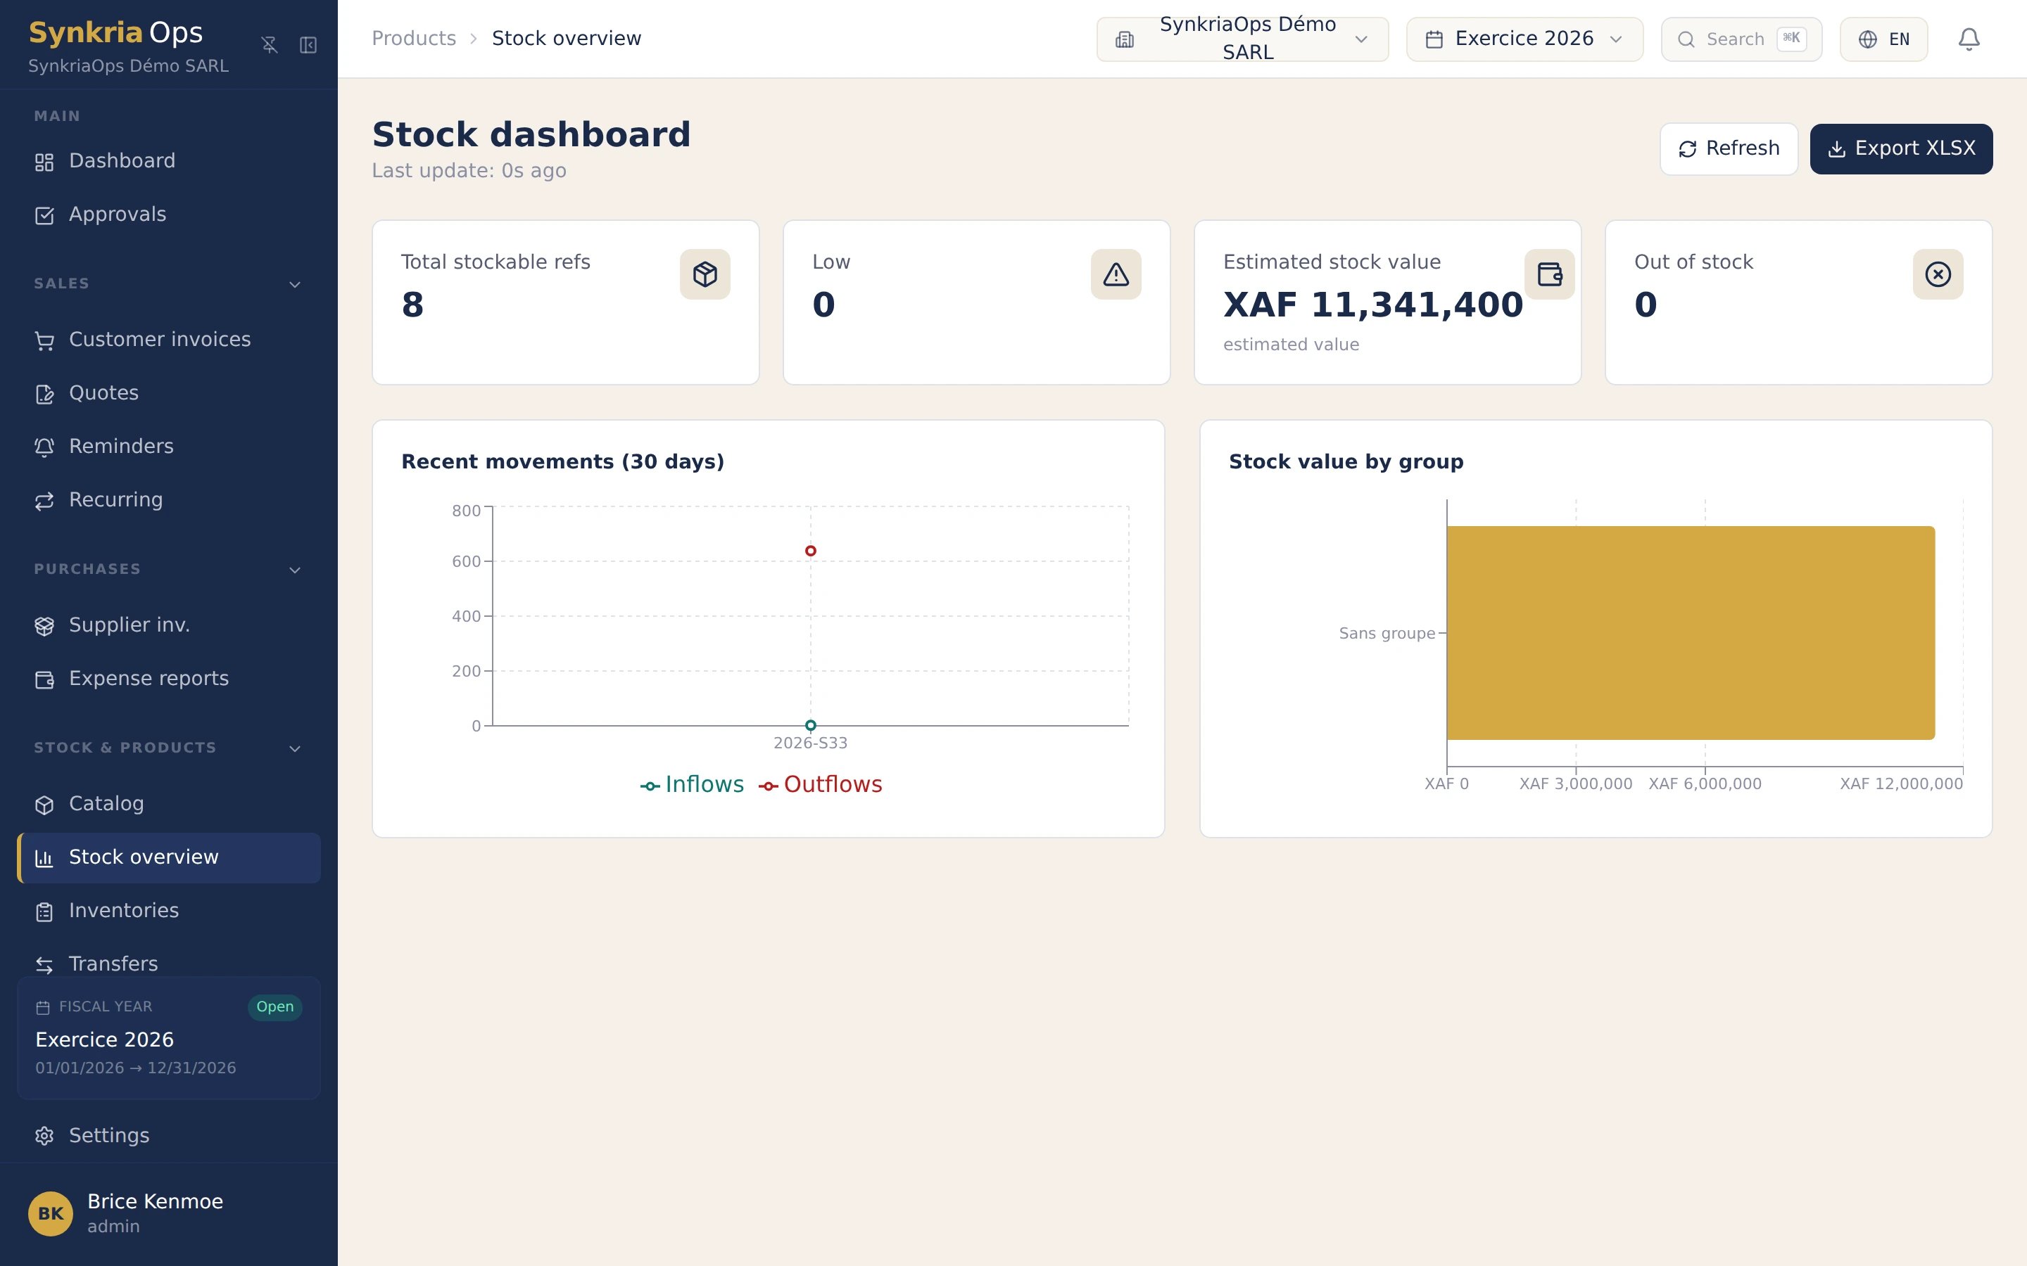Open the SynkriaOps Démo SARL company dropdown
Screen dimensions: 2027x1266
click(1242, 39)
